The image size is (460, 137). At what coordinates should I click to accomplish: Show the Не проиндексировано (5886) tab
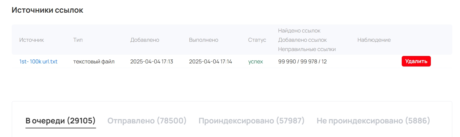tap(373, 121)
